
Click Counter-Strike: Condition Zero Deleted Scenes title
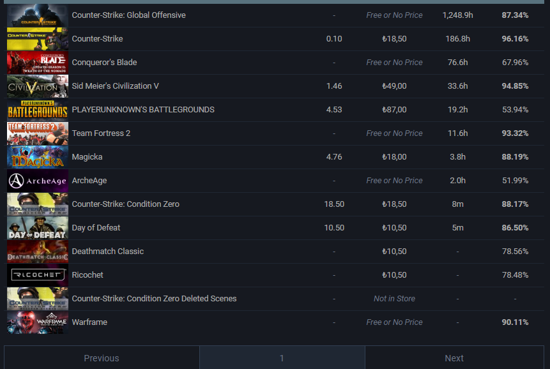[x=155, y=299]
